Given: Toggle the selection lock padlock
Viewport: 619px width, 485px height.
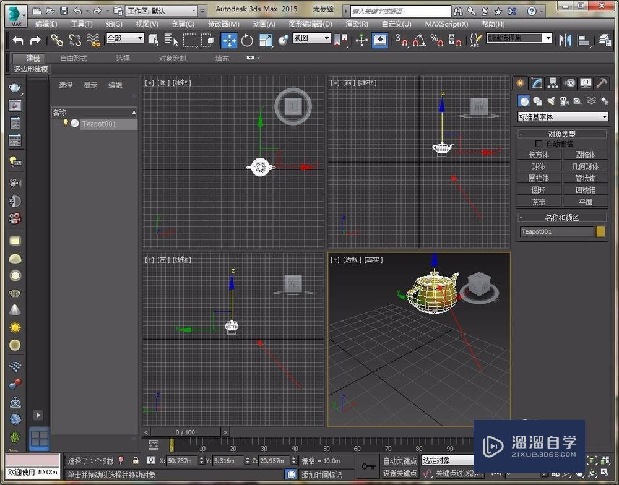Looking at the screenshot, I should coord(136,460).
